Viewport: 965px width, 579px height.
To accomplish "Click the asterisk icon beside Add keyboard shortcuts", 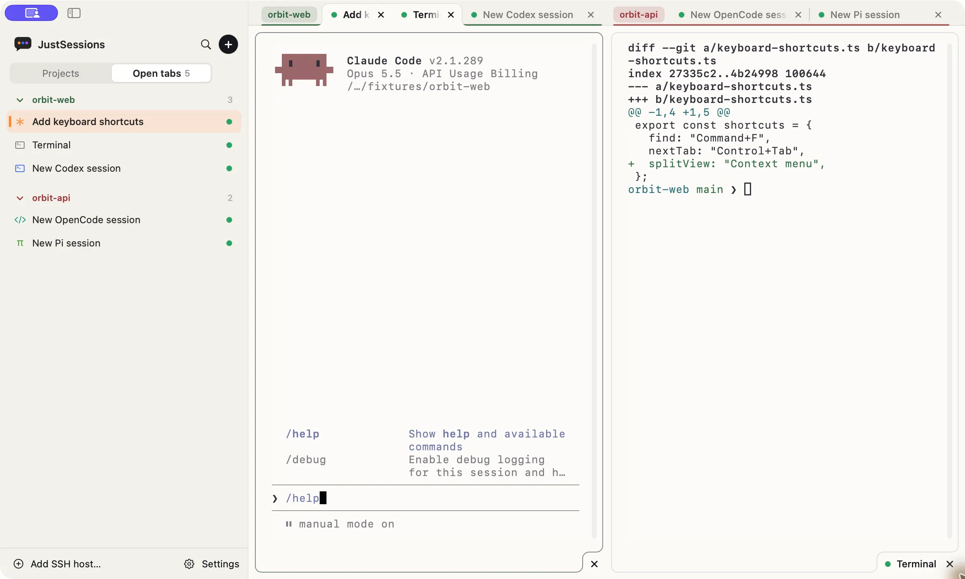I will pos(20,121).
